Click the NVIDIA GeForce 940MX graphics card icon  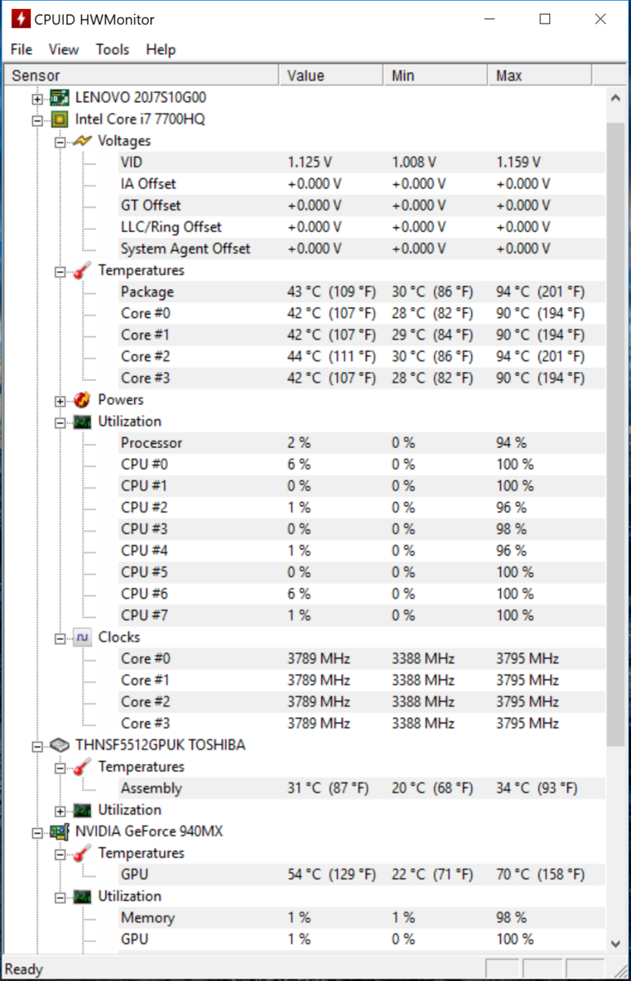pos(60,831)
